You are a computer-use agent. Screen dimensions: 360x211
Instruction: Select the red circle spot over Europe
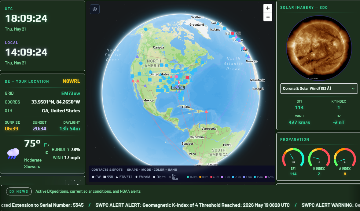232,33
